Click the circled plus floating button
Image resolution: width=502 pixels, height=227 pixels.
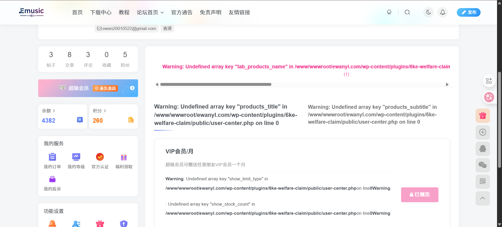483,132
